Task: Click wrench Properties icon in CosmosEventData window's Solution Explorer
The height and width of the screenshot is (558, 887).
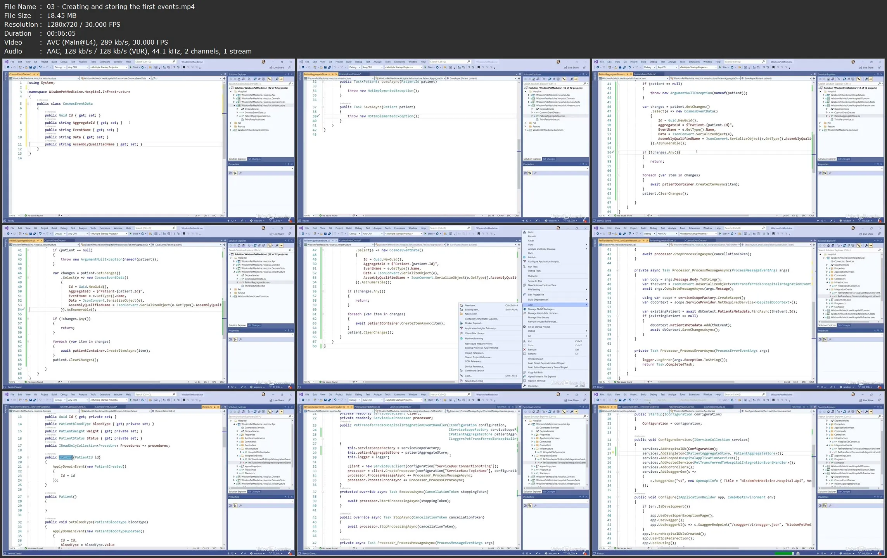Action: tap(277, 79)
